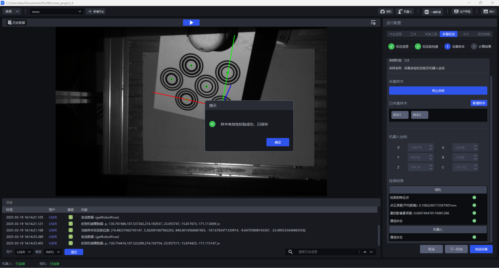Image resolution: width=499 pixels, height=268 pixels.
Task: Expand the INFO log level dropdown
Action: point(53,252)
